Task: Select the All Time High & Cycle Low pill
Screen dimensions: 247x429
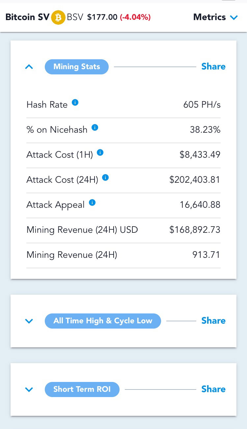Action: coord(103,321)
